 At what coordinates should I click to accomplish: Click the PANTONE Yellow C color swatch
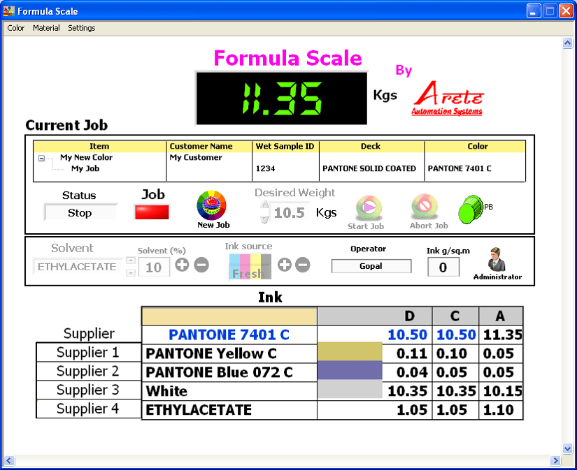click(350, 352)
